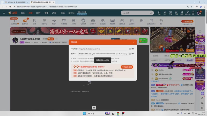The image size is (207, 116).
Task: Open the Windows Start menu
Action: (x=84, y=113)
